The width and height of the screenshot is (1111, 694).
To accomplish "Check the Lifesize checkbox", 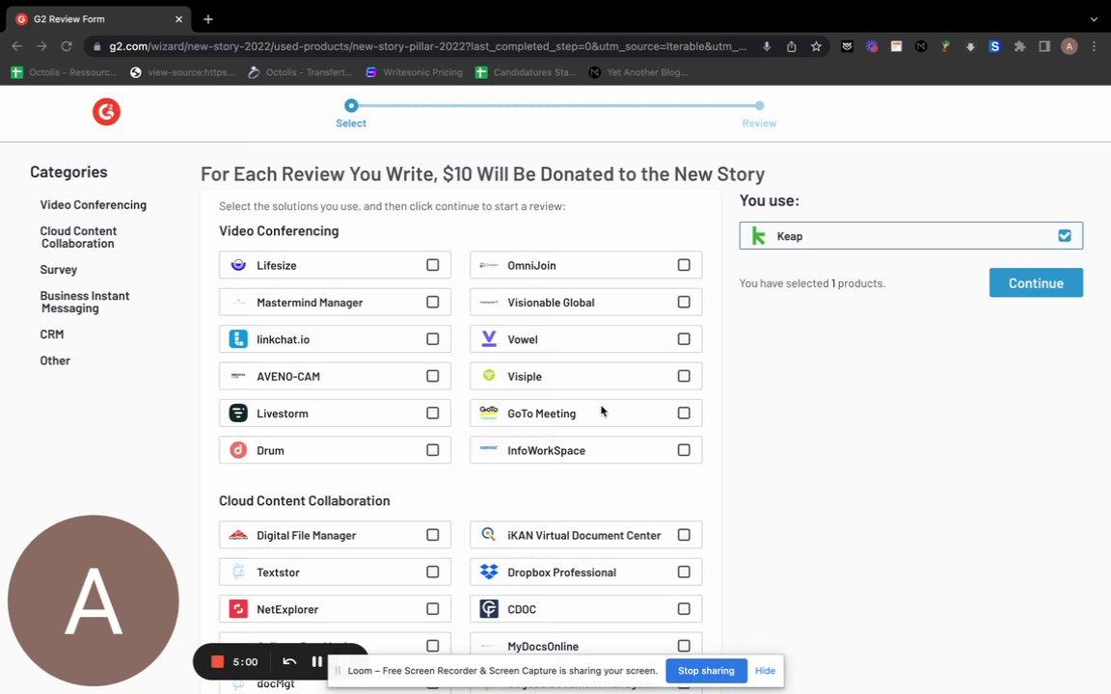I will click(x=433, y=265).
